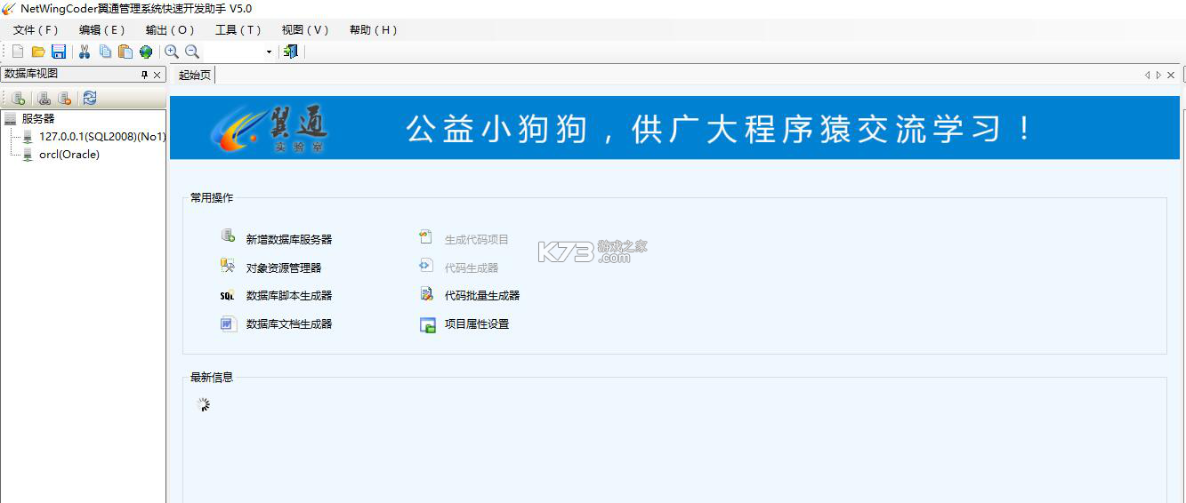Open 新增数据库服务器 link

[x=289, y=240]
